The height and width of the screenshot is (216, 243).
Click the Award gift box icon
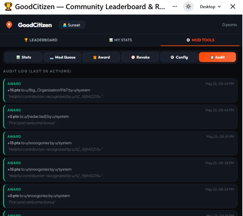95,57
